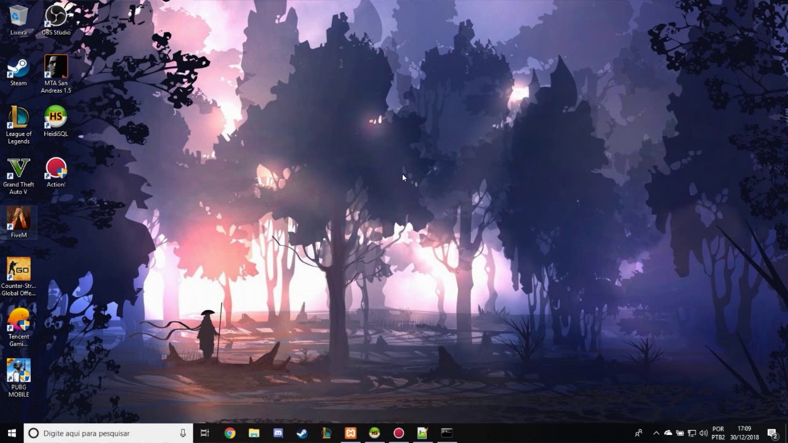Select the FiveM desktop shortcut
Screen dimensions: 788x443
click(x=18, y=223)
